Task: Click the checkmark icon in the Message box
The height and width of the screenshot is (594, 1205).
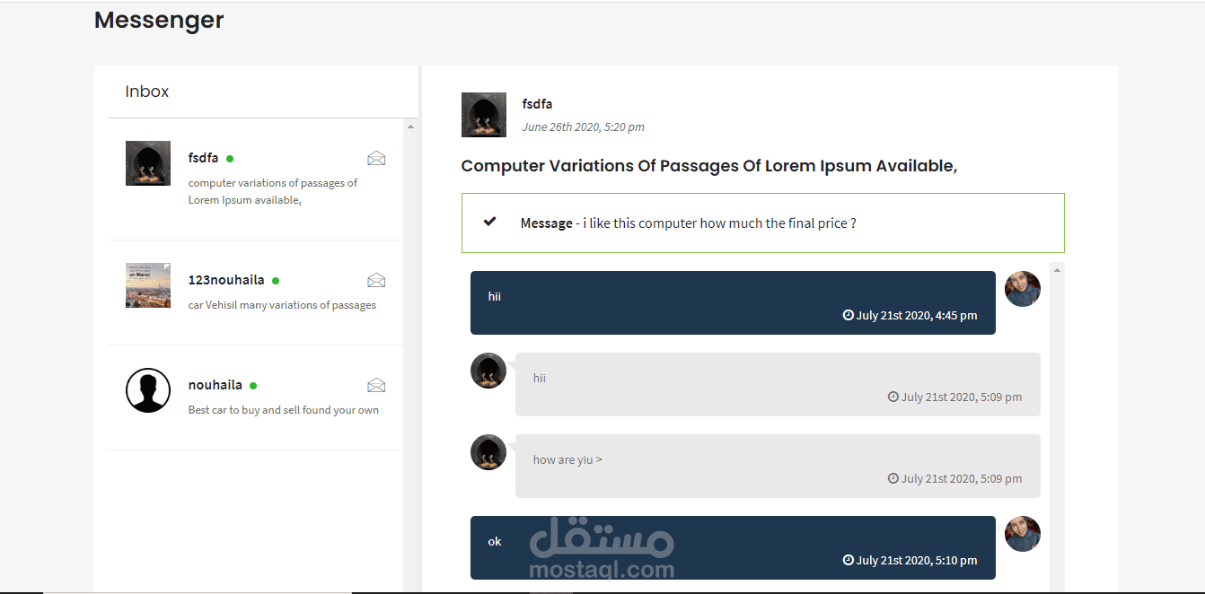Action: (x=489, y=222)
